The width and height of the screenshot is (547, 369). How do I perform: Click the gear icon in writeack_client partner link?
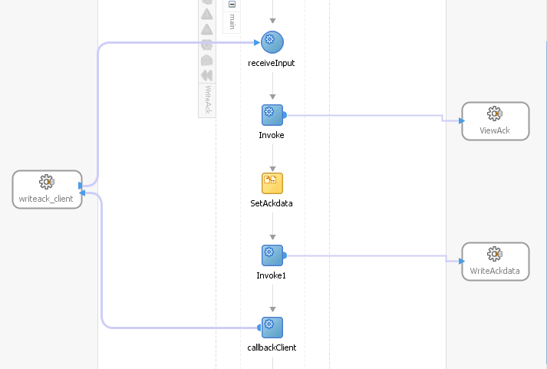(x=47, y=182)
